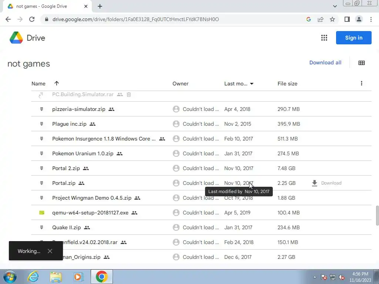
Task: Click the 'Apr 5, 2019' date cell
Action: click(x=237, y=213)
